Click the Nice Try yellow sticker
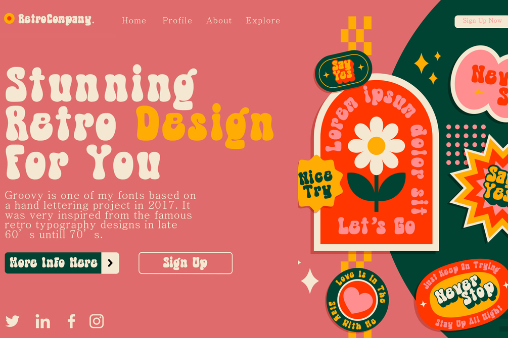Image resolution: width=508 pixels, height=338 pixels. (x=318, y=183)
